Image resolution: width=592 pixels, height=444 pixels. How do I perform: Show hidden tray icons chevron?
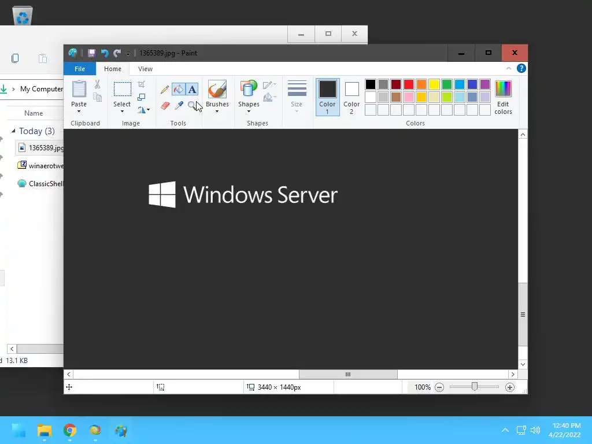coord(505,430)
